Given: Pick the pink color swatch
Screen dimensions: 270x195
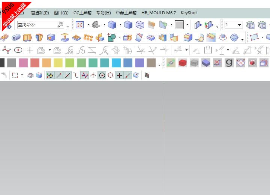Looking at the screenshot, I should pyautogui.click(x=23, y=63).
